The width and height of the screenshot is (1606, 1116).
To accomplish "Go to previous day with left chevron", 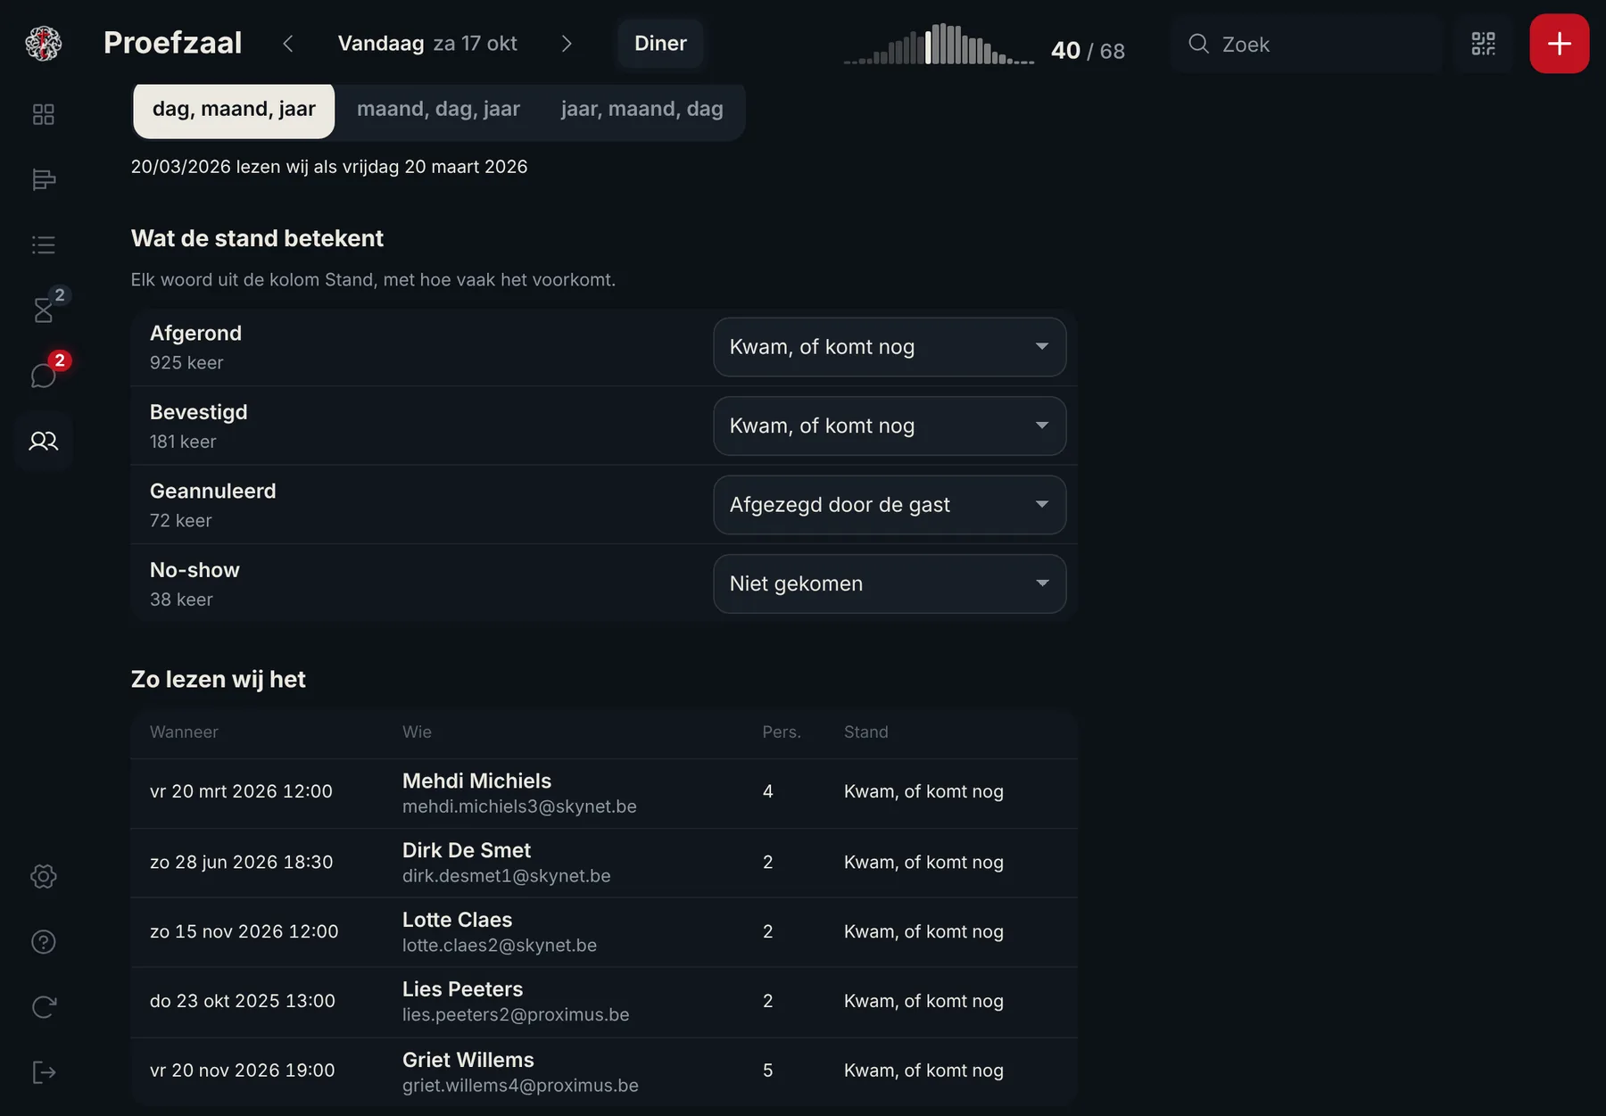I will tap(287, 43).
